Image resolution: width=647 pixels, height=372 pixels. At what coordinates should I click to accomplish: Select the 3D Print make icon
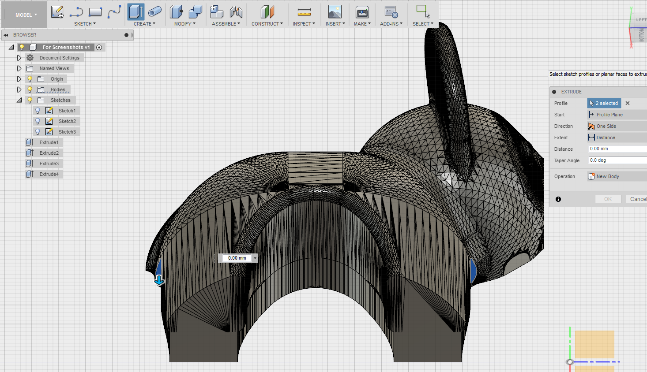pos(362,12)
